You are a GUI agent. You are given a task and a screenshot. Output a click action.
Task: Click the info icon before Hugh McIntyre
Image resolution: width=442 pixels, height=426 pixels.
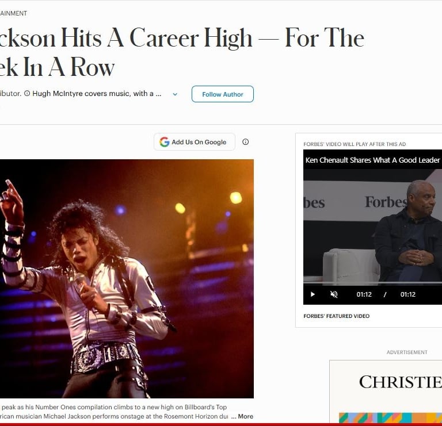(27, 94)
